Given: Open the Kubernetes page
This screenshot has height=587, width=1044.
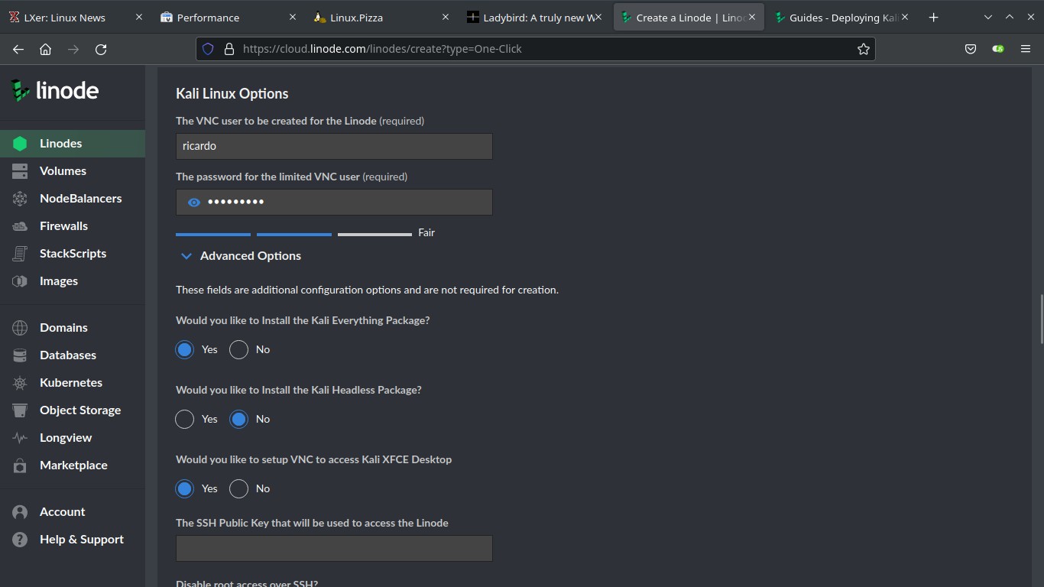Looking at the screenshot, I should pos(73,383).
